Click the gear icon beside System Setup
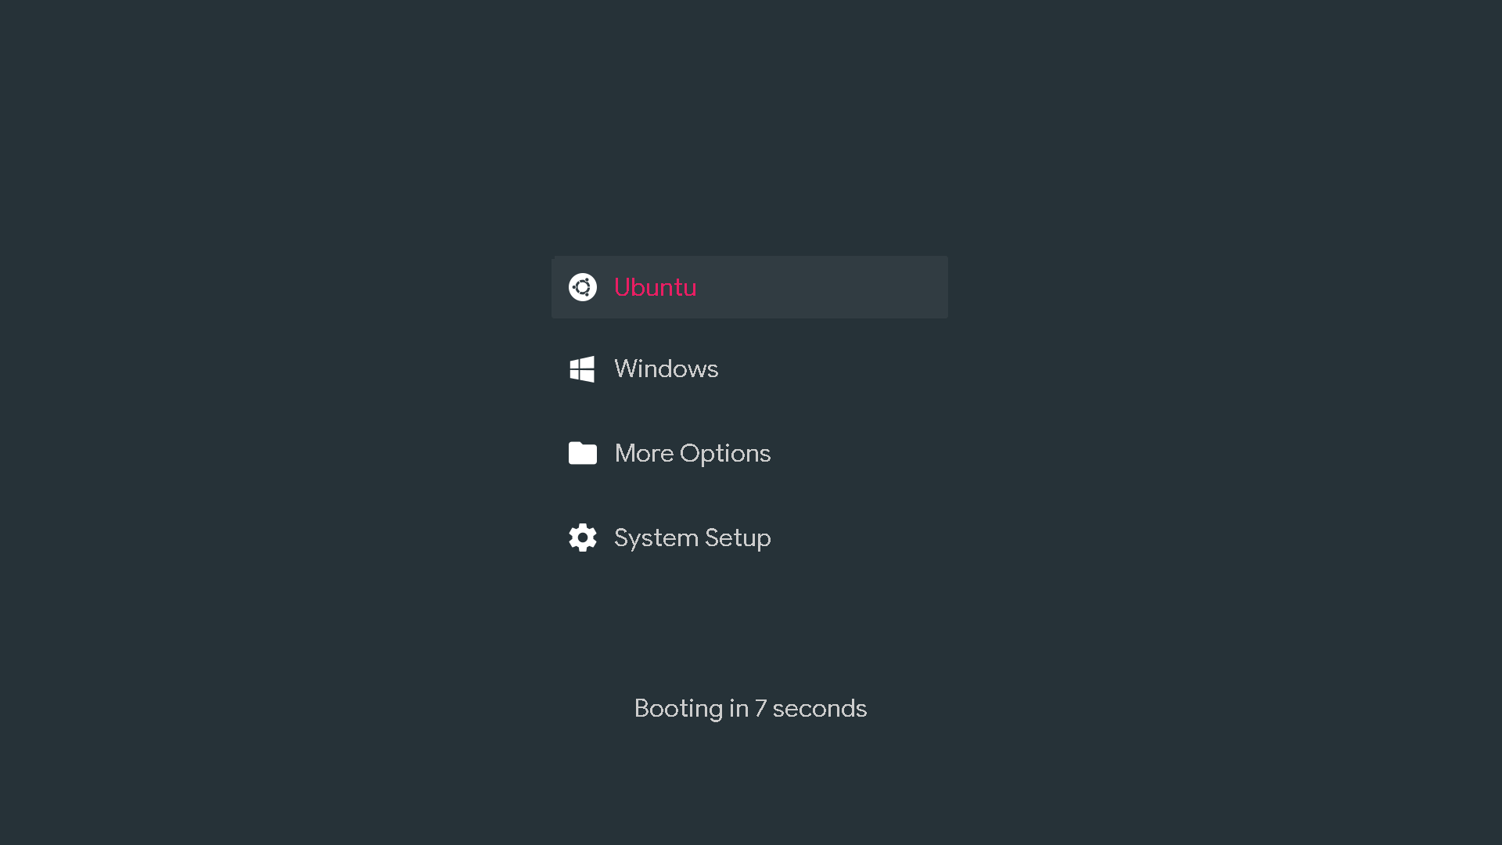The image size is (1502, 845). click(582, 538)
